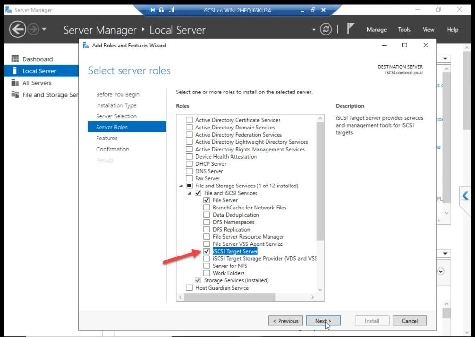Click roles list scroll right arrow
This screenshot has height=337, width=475.
pyautogui.click(x=313, y=297)
